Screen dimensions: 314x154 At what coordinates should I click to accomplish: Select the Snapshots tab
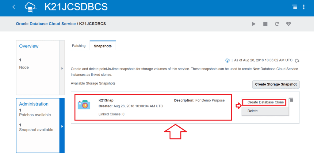tap(103, 46)
